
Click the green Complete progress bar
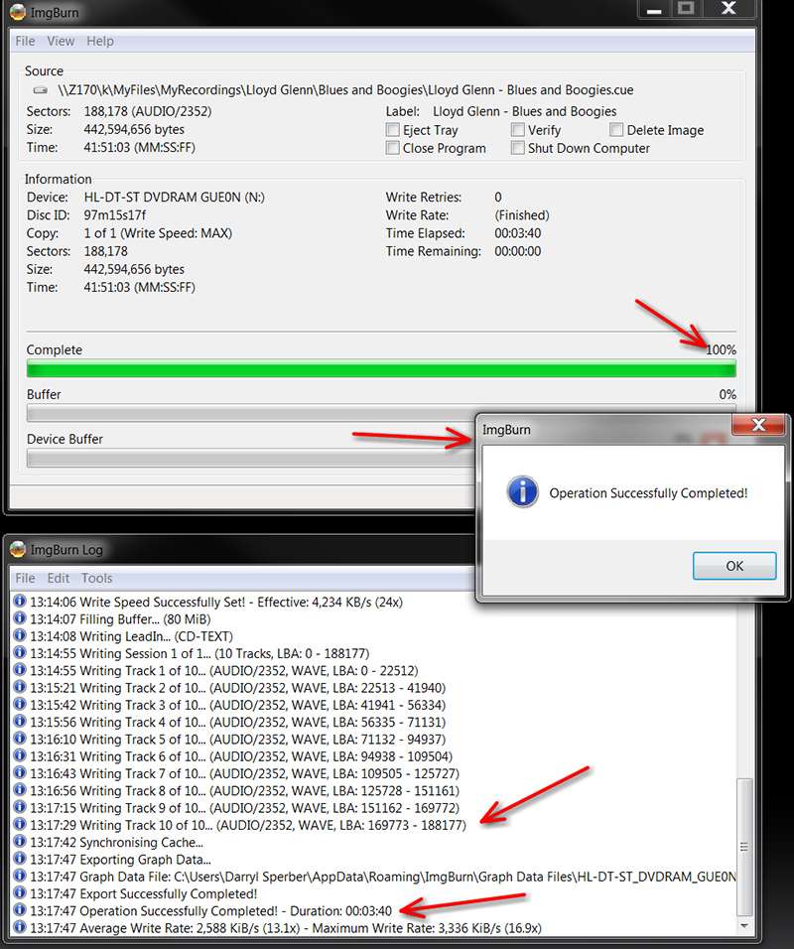(381, 368)
